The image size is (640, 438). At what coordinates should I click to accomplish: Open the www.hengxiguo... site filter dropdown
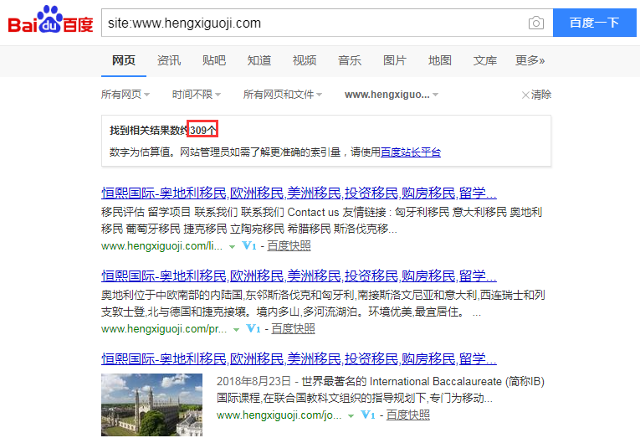pos(392,95)
